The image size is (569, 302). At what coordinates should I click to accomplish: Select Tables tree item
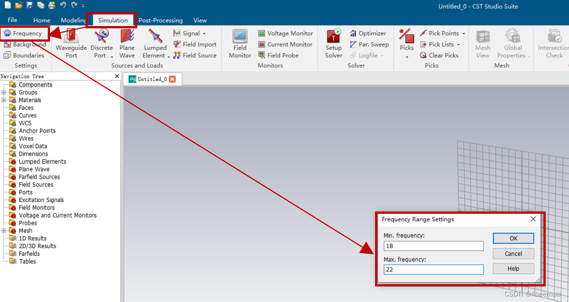click(x=27, y=261)
